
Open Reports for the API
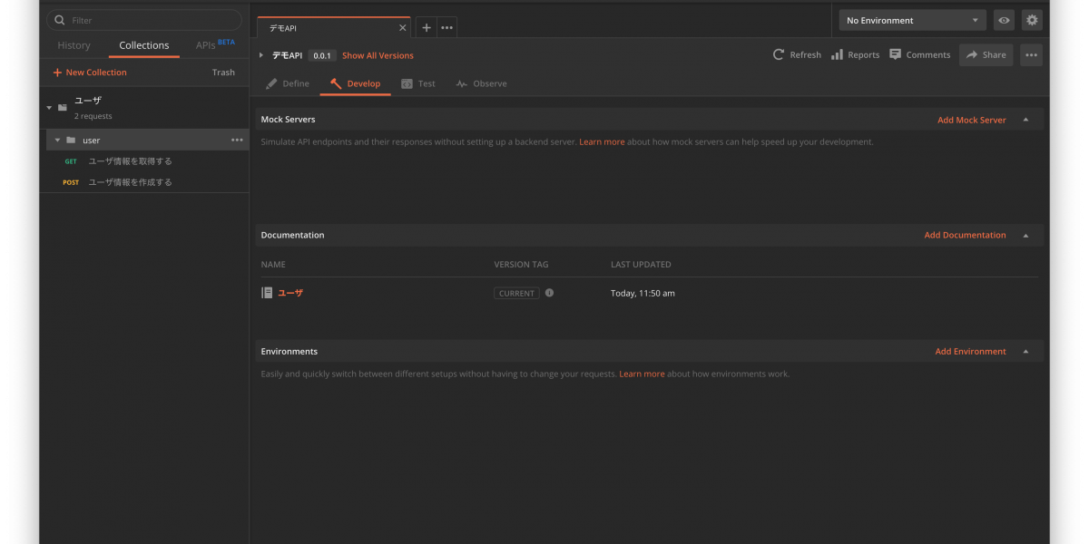(855, 54)
